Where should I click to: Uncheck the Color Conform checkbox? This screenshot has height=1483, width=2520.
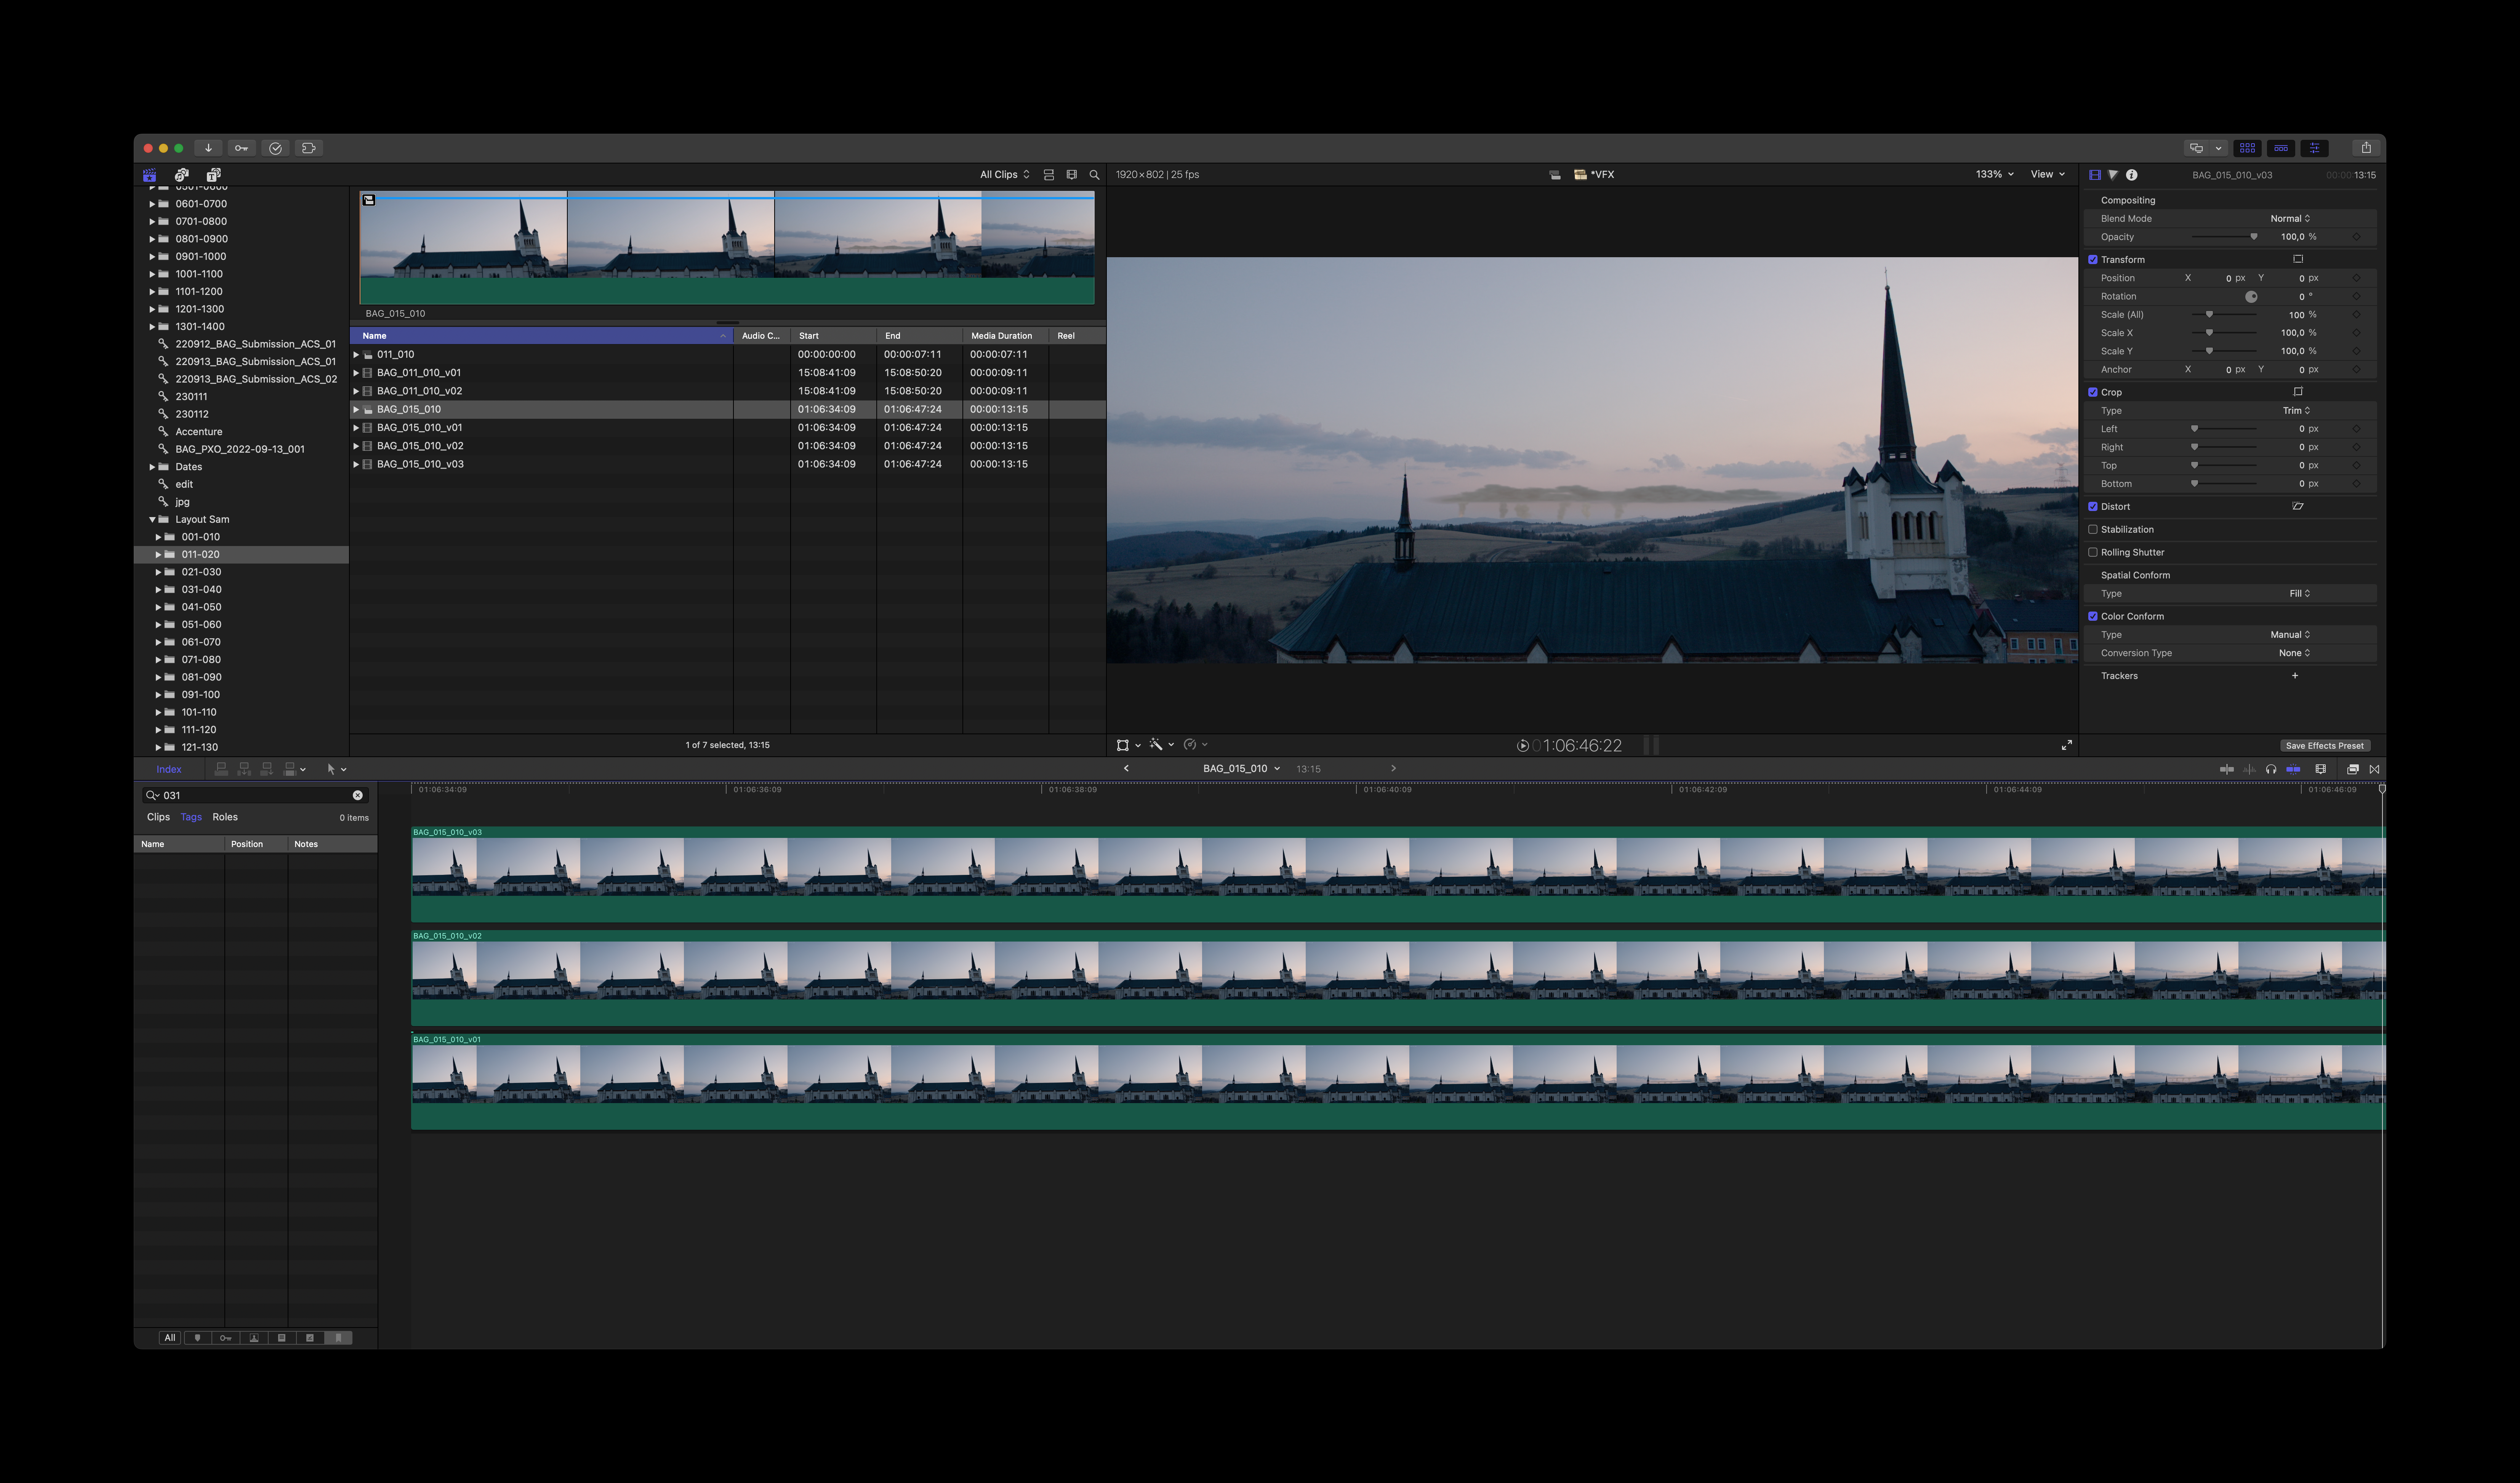2093,617
